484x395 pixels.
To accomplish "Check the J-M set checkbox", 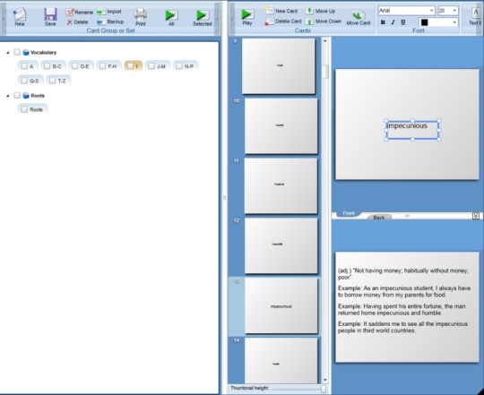I will point(151,66).
